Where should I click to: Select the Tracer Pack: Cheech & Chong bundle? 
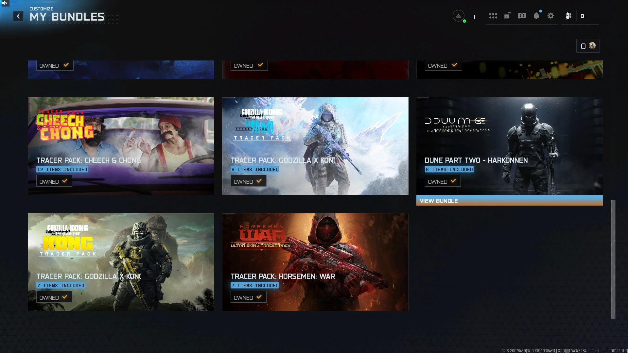(121, 146)
